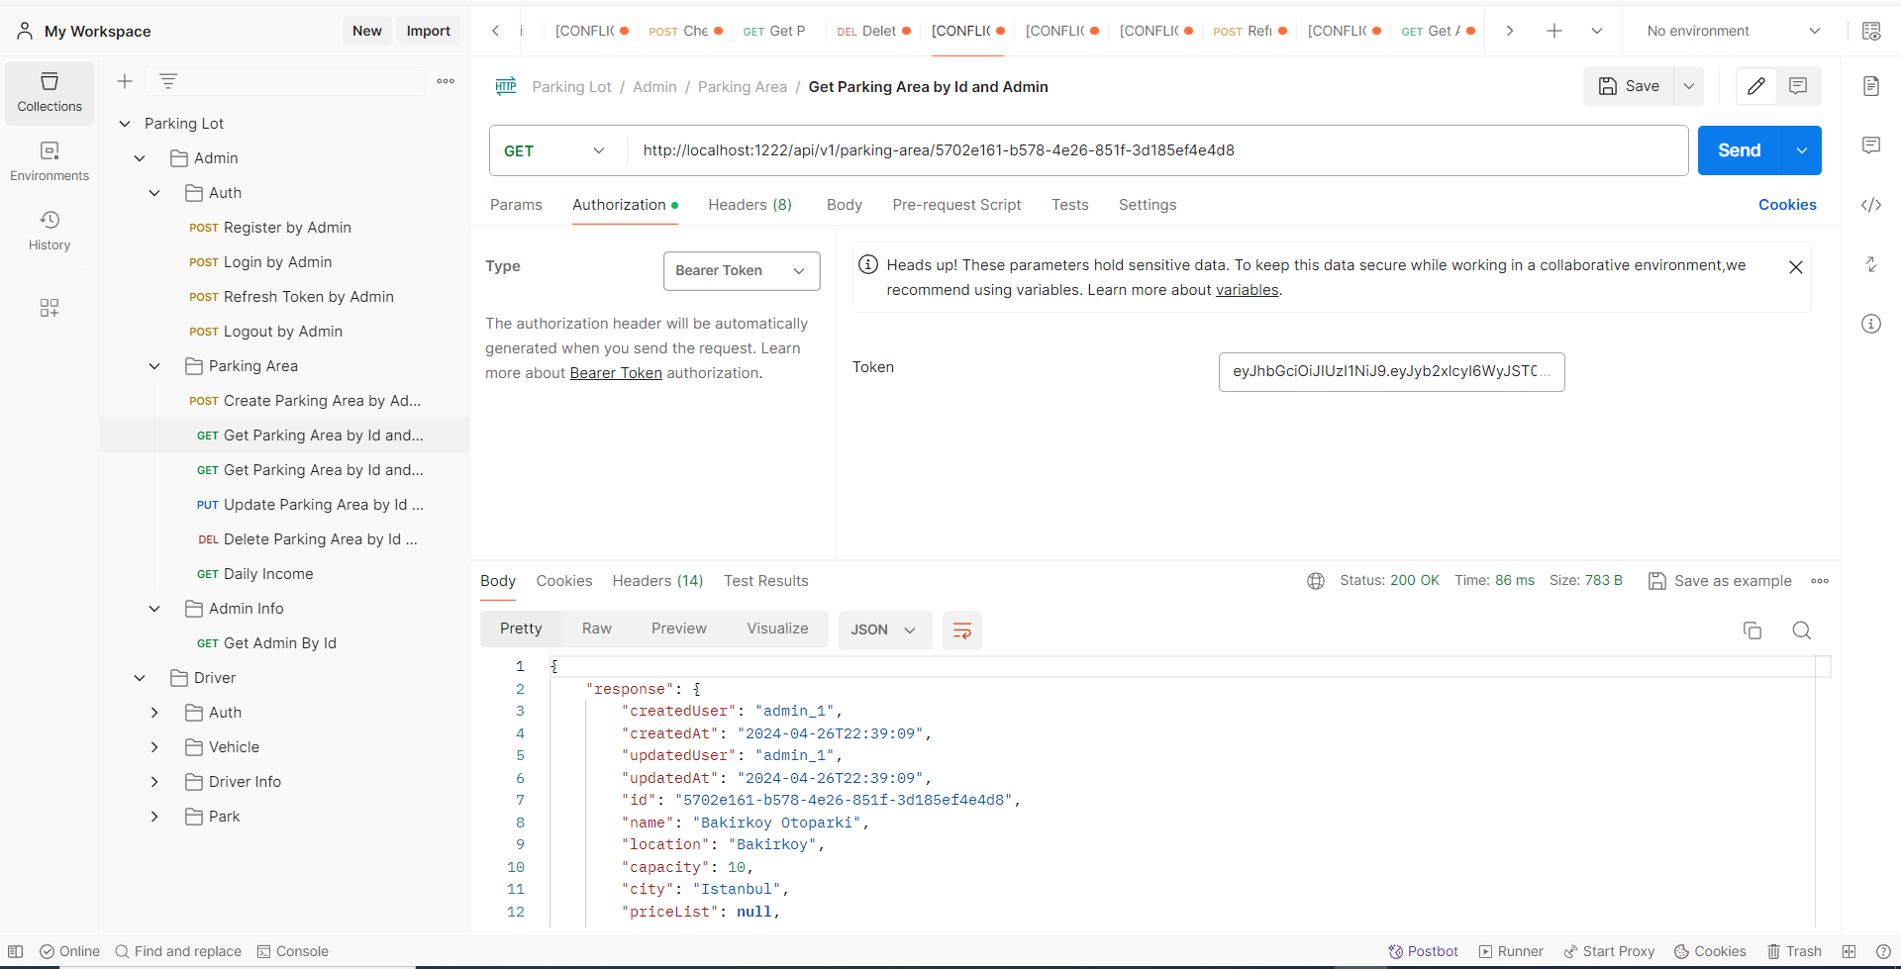
Task: Open the History sidebar panel
Action: point(50,231)
